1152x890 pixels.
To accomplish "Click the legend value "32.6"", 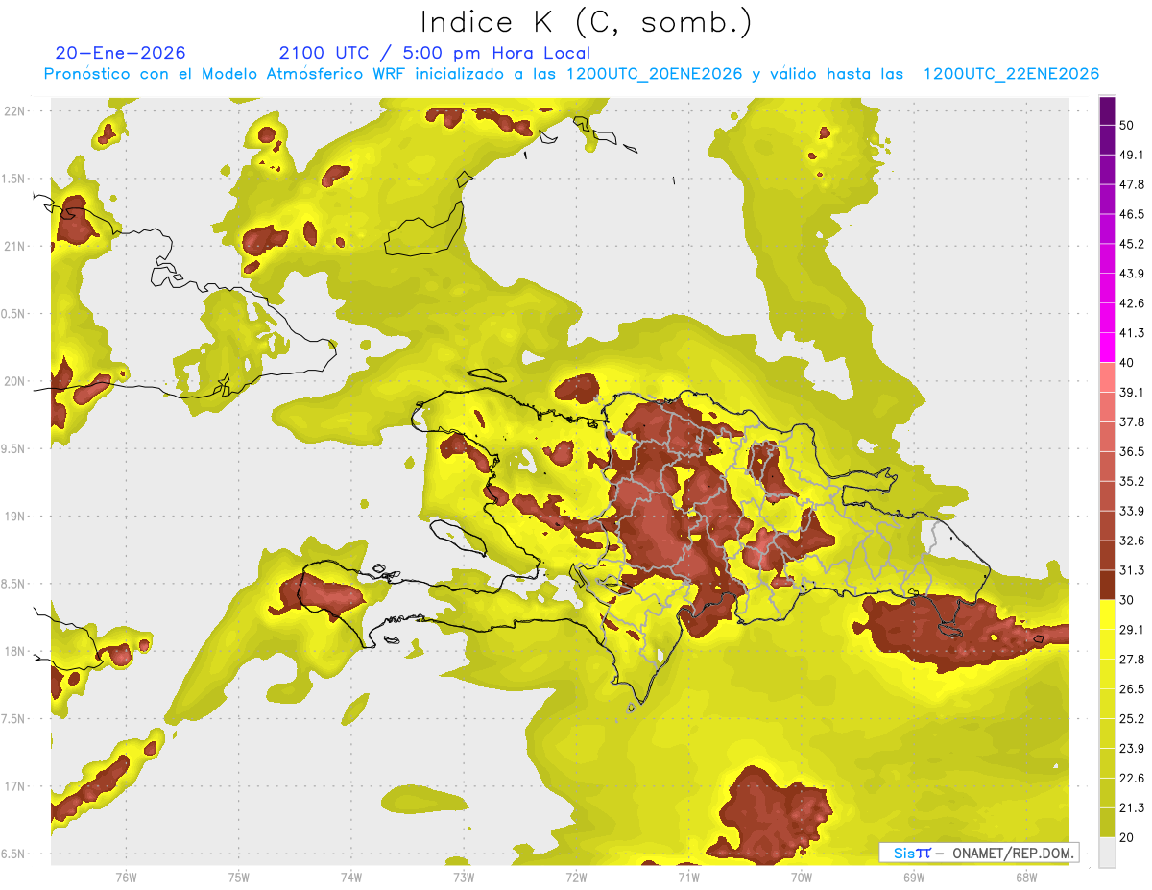I will click(1132, 541).
